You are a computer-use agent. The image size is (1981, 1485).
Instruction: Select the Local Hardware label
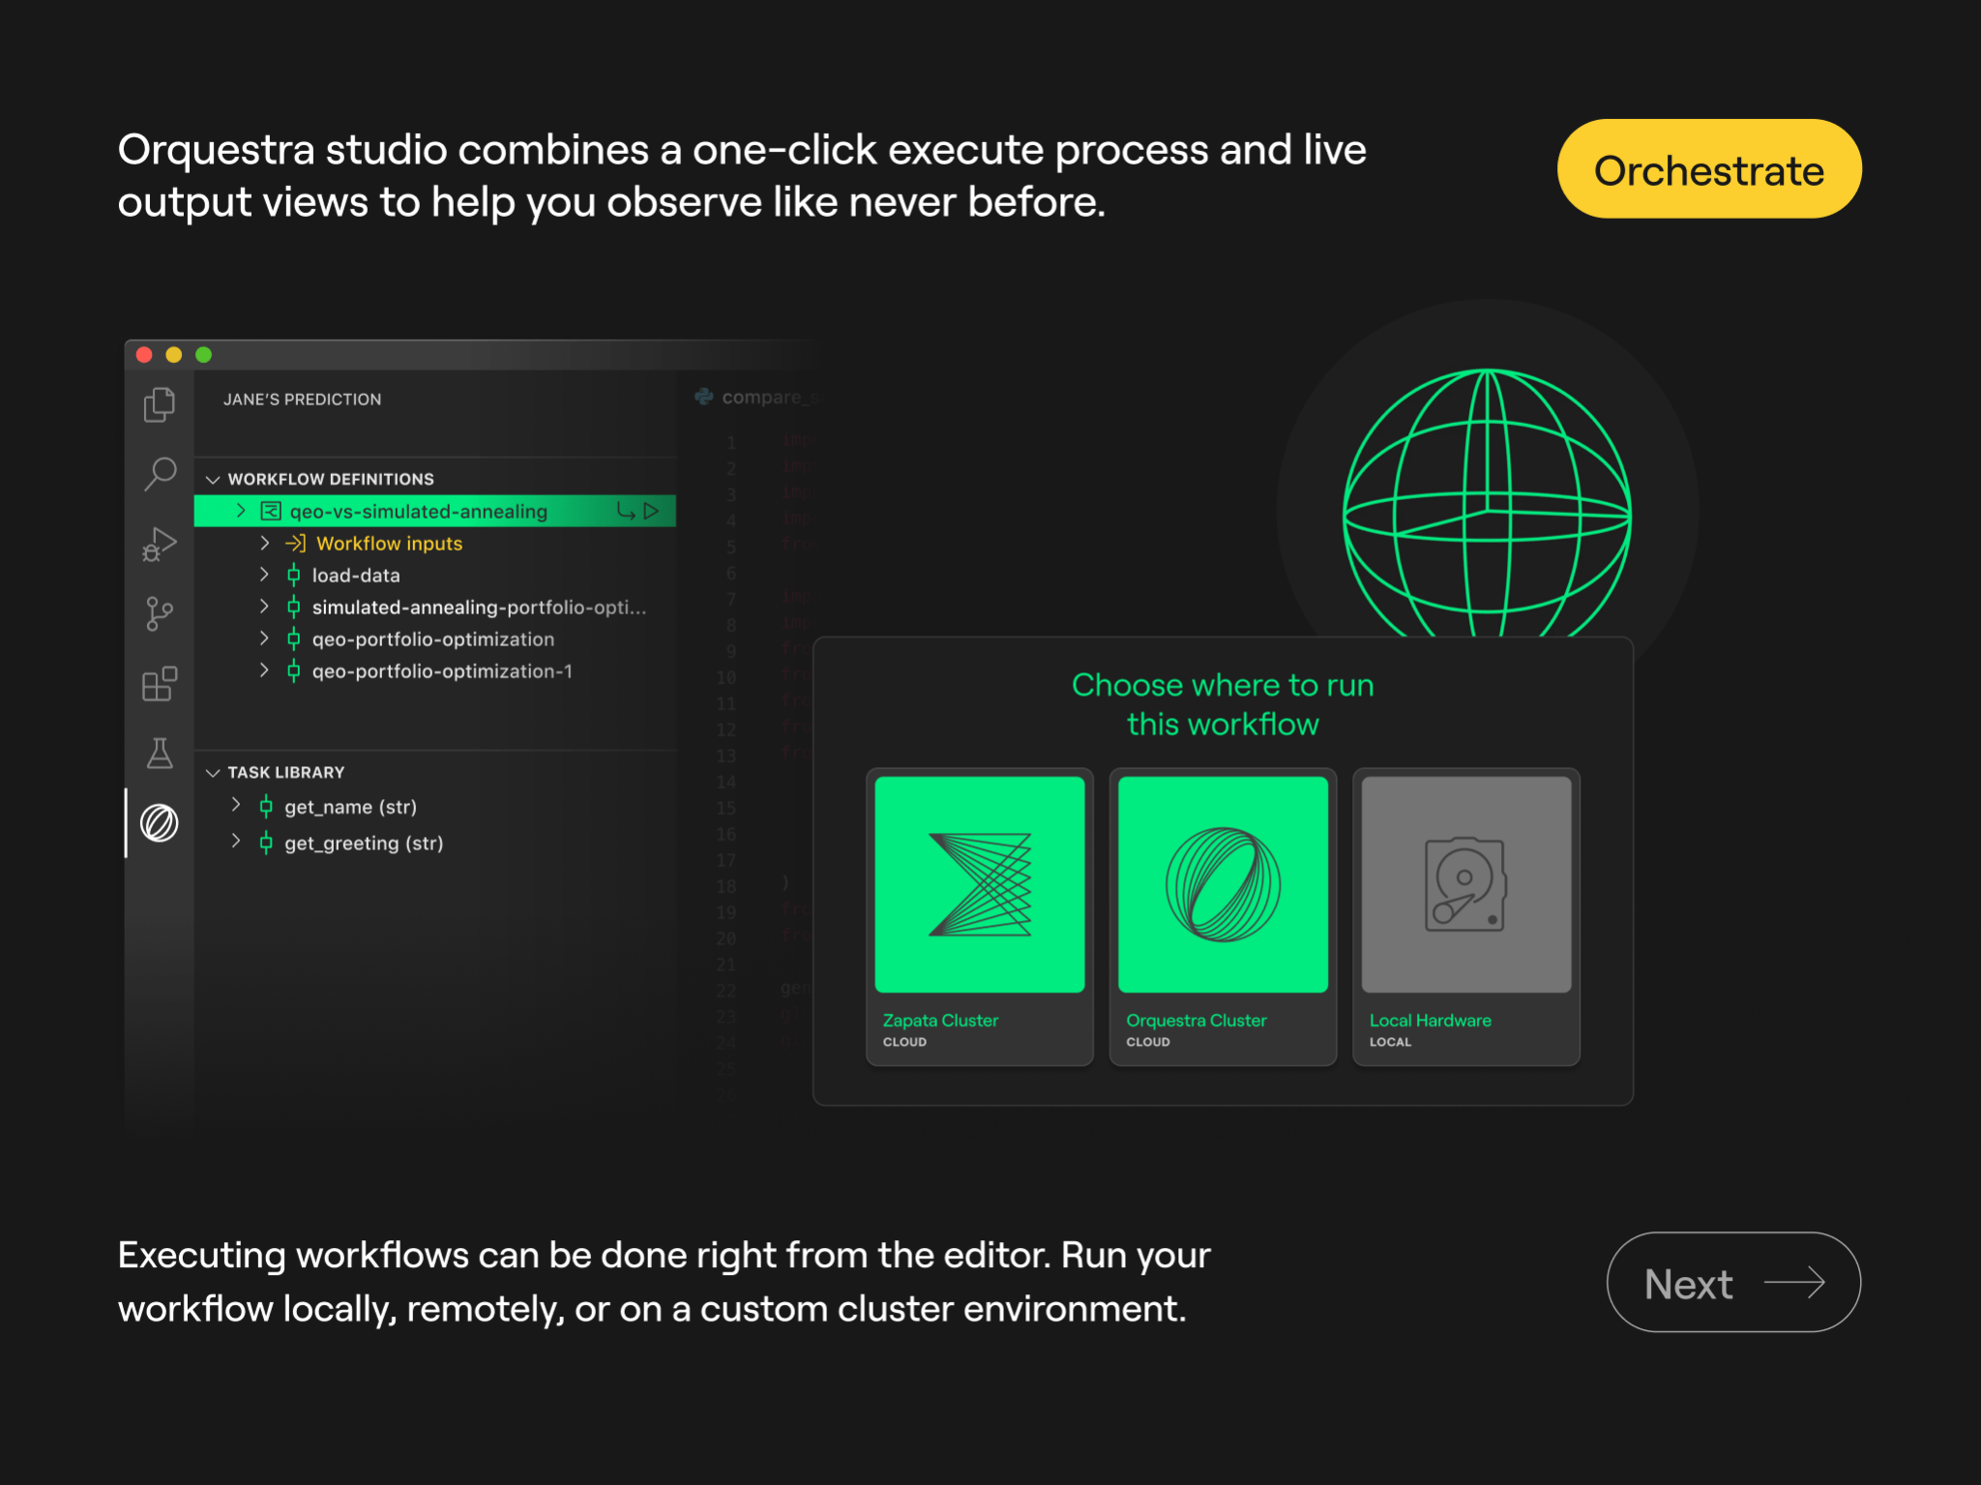point(1431,1021)
